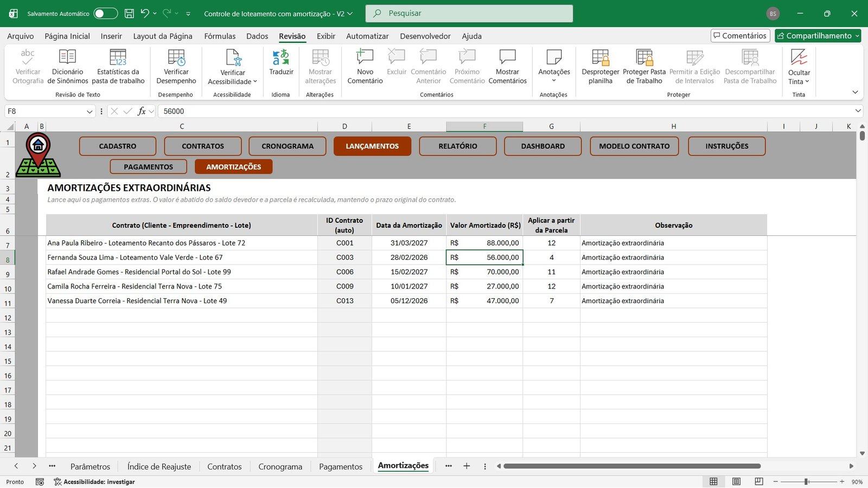Click the insert function fx icon
Viewport: 868px width, 488px height.
pos(142,111)
